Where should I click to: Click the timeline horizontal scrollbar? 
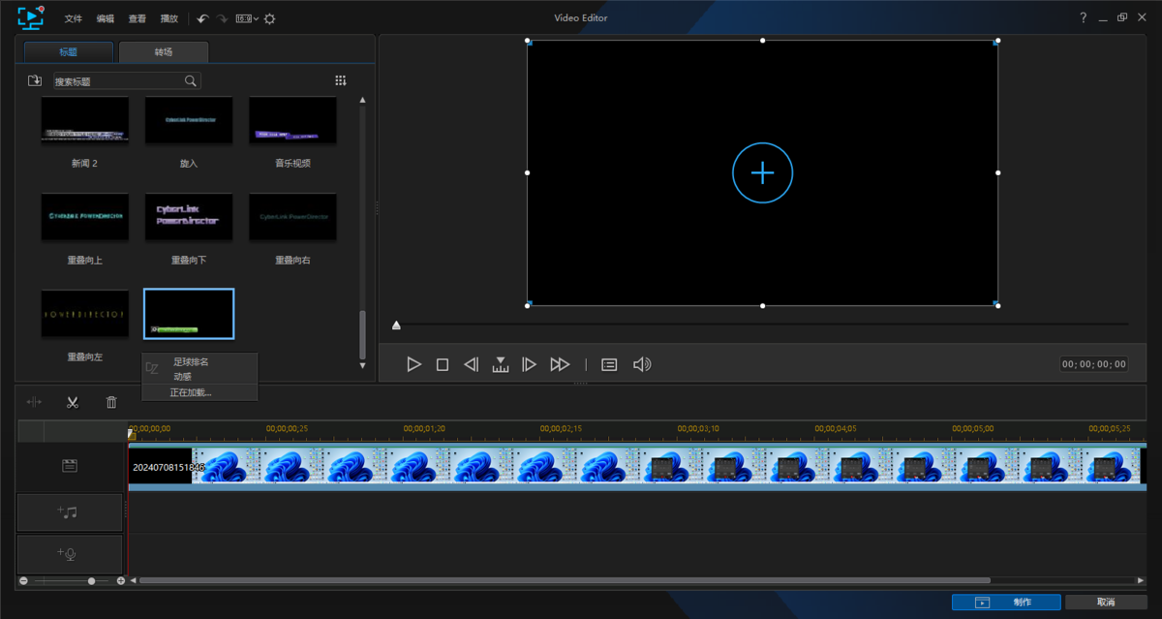point(564,580)
